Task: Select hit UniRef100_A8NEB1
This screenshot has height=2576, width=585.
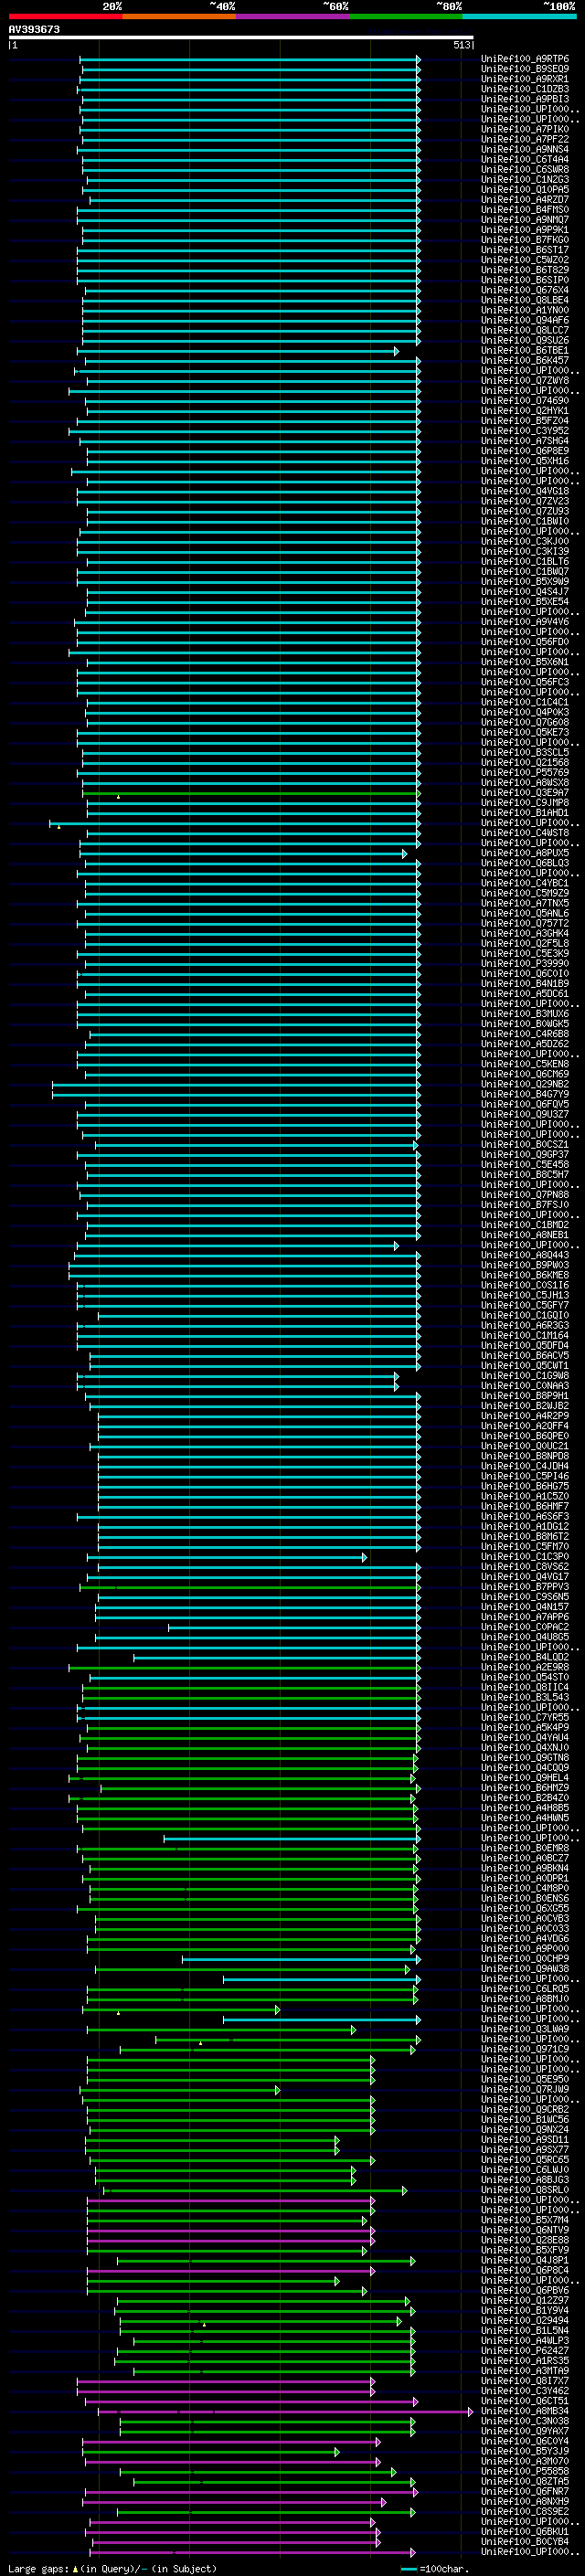Action: coord(525,1235)
